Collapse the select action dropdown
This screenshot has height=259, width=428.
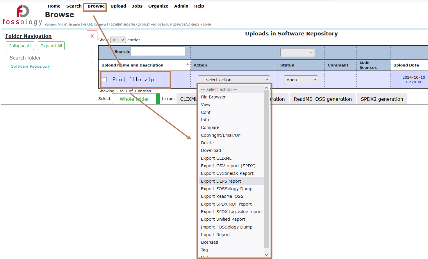coord(233,80)
